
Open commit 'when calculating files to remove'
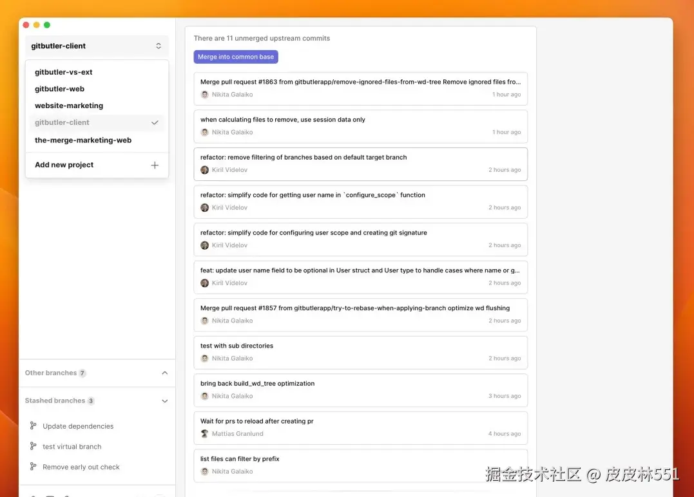click(x=360, y=126)
